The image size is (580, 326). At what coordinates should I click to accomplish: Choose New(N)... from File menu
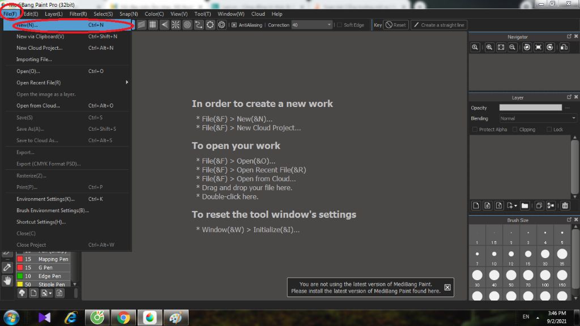67,25
